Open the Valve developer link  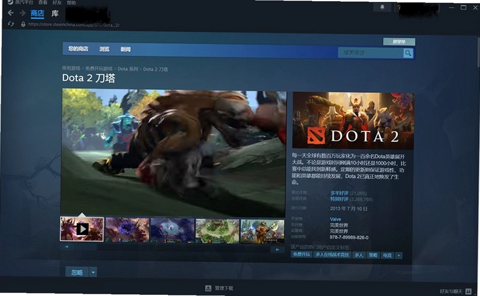[335, 219]
